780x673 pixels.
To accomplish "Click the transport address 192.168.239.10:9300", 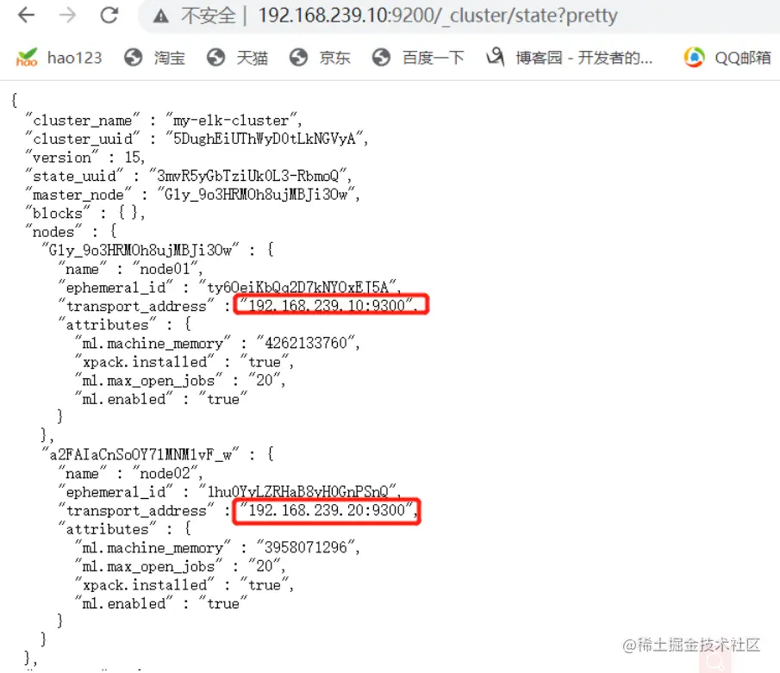I will [328, 306].
